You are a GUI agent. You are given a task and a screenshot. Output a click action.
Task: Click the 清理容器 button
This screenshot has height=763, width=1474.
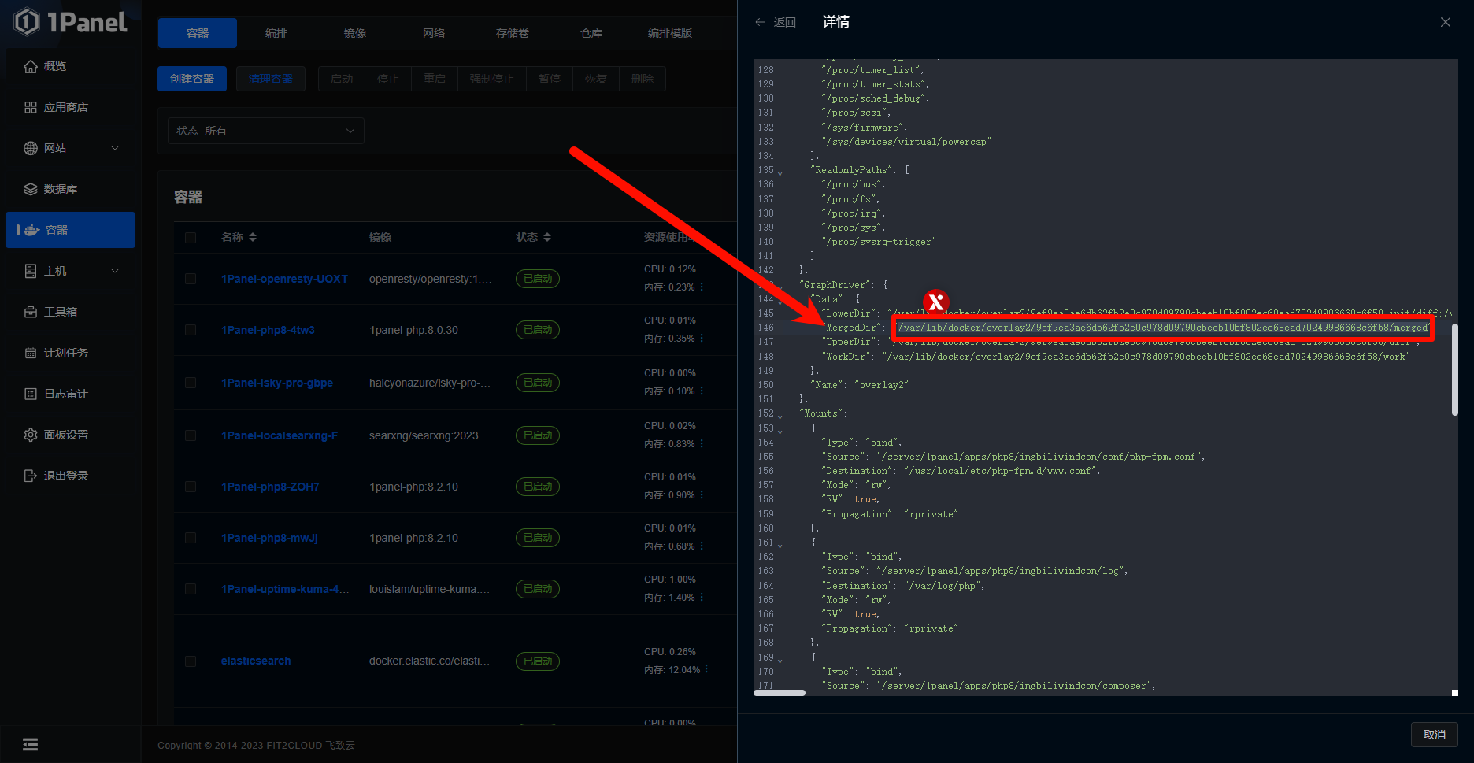(x=271, y=79)
